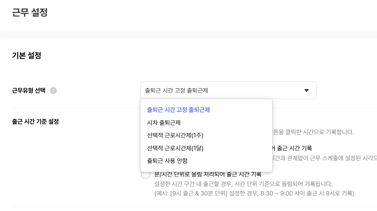Viewport: 377px width, 211px height.
Task: Choose the 시차 출퇴근제 option
Action: [164, 123]
